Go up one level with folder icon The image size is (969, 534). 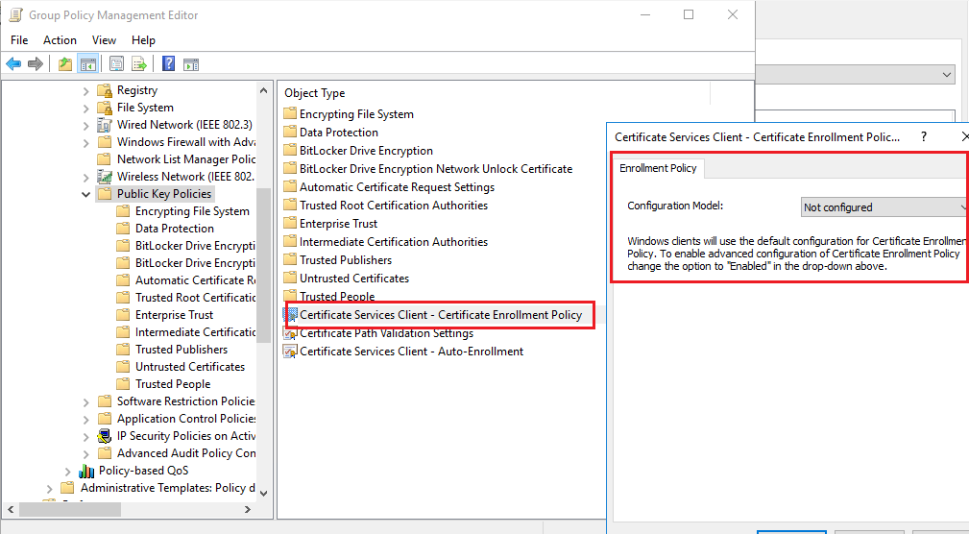point(65,63)
